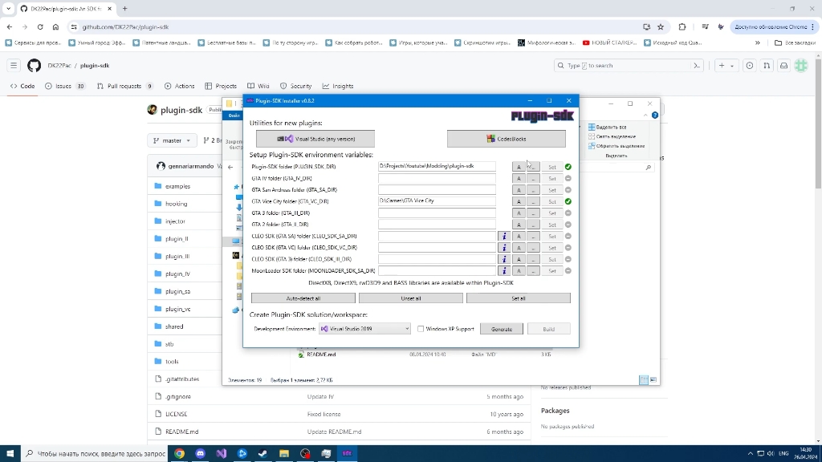The width and height of the screenshot is (822, 462).
Task: Click Auto-detect all button
Action: click(303, 298)
